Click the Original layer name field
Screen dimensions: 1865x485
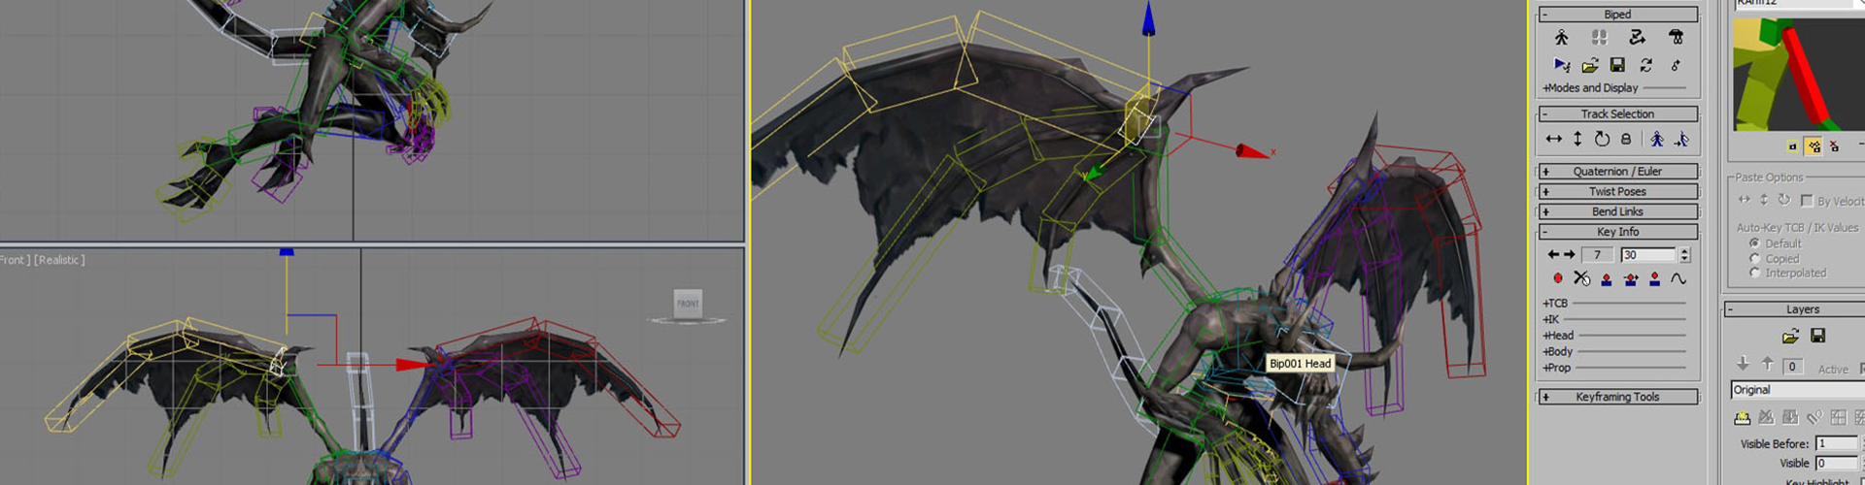(1797, 390)
